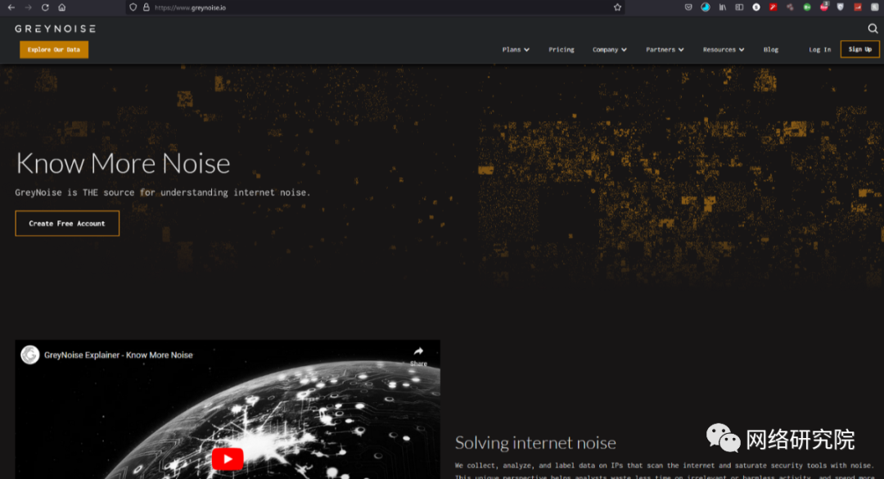Bookmark this page with the star icon
The height and width of the screenshot is (479, 884).
(617, 7)
